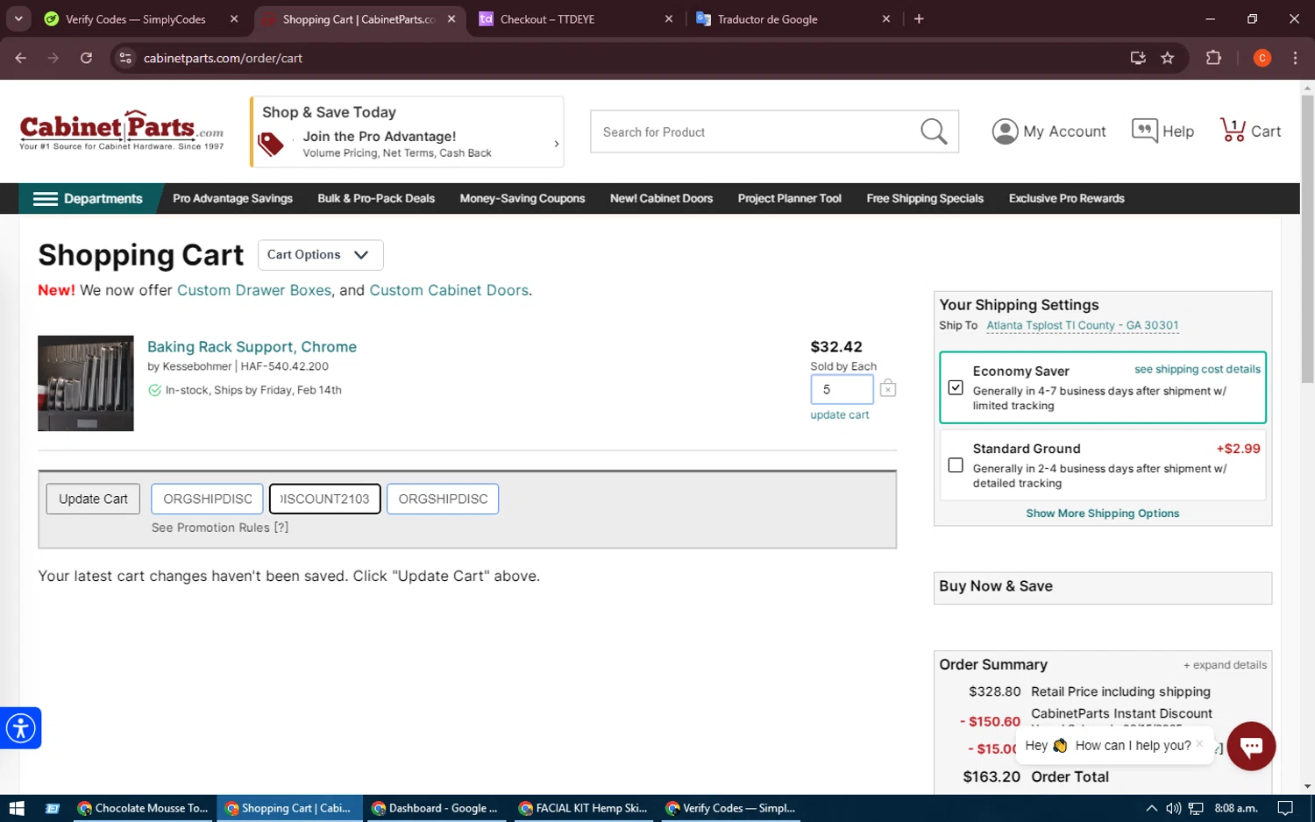Dismiss the 'How can I help you' popup

pos(1199,743)
